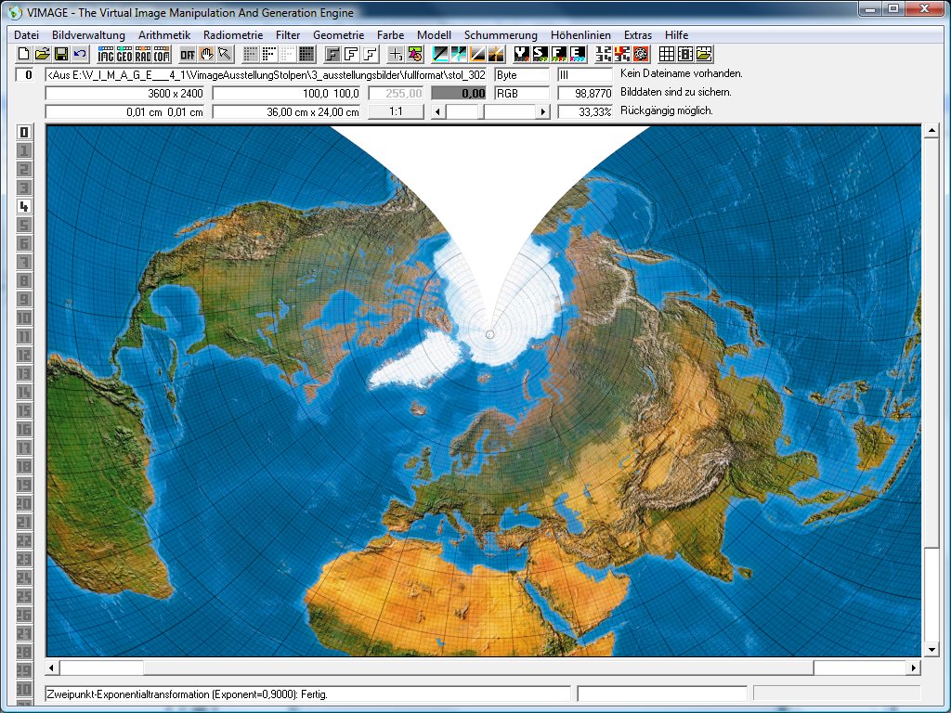
Task: Select the hand pan tool icon
Action: (x=206, y=54)
